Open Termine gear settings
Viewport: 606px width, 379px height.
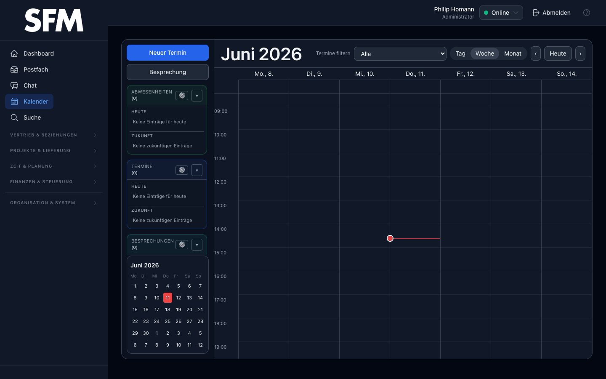pos(182,170)
